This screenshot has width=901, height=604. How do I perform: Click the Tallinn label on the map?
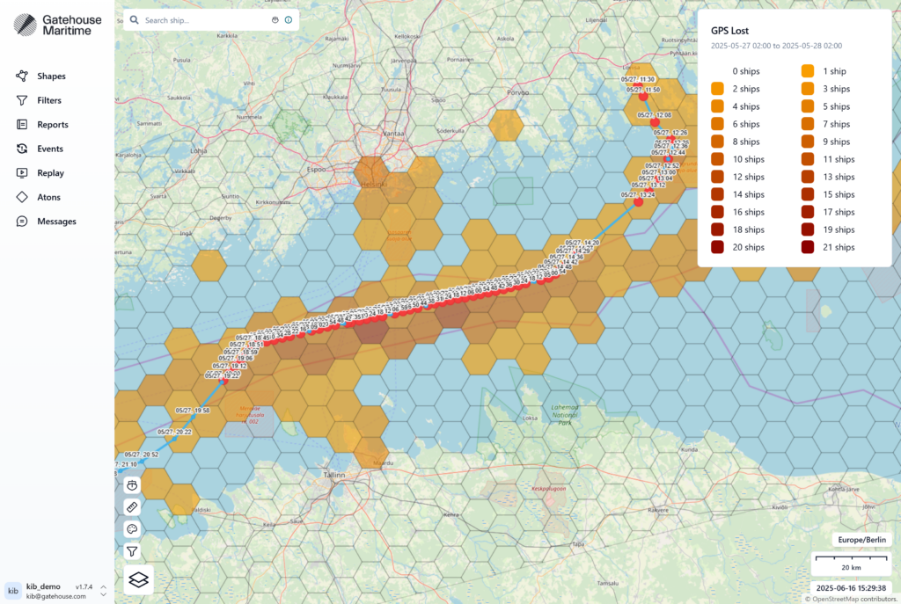tap(333, 475)
